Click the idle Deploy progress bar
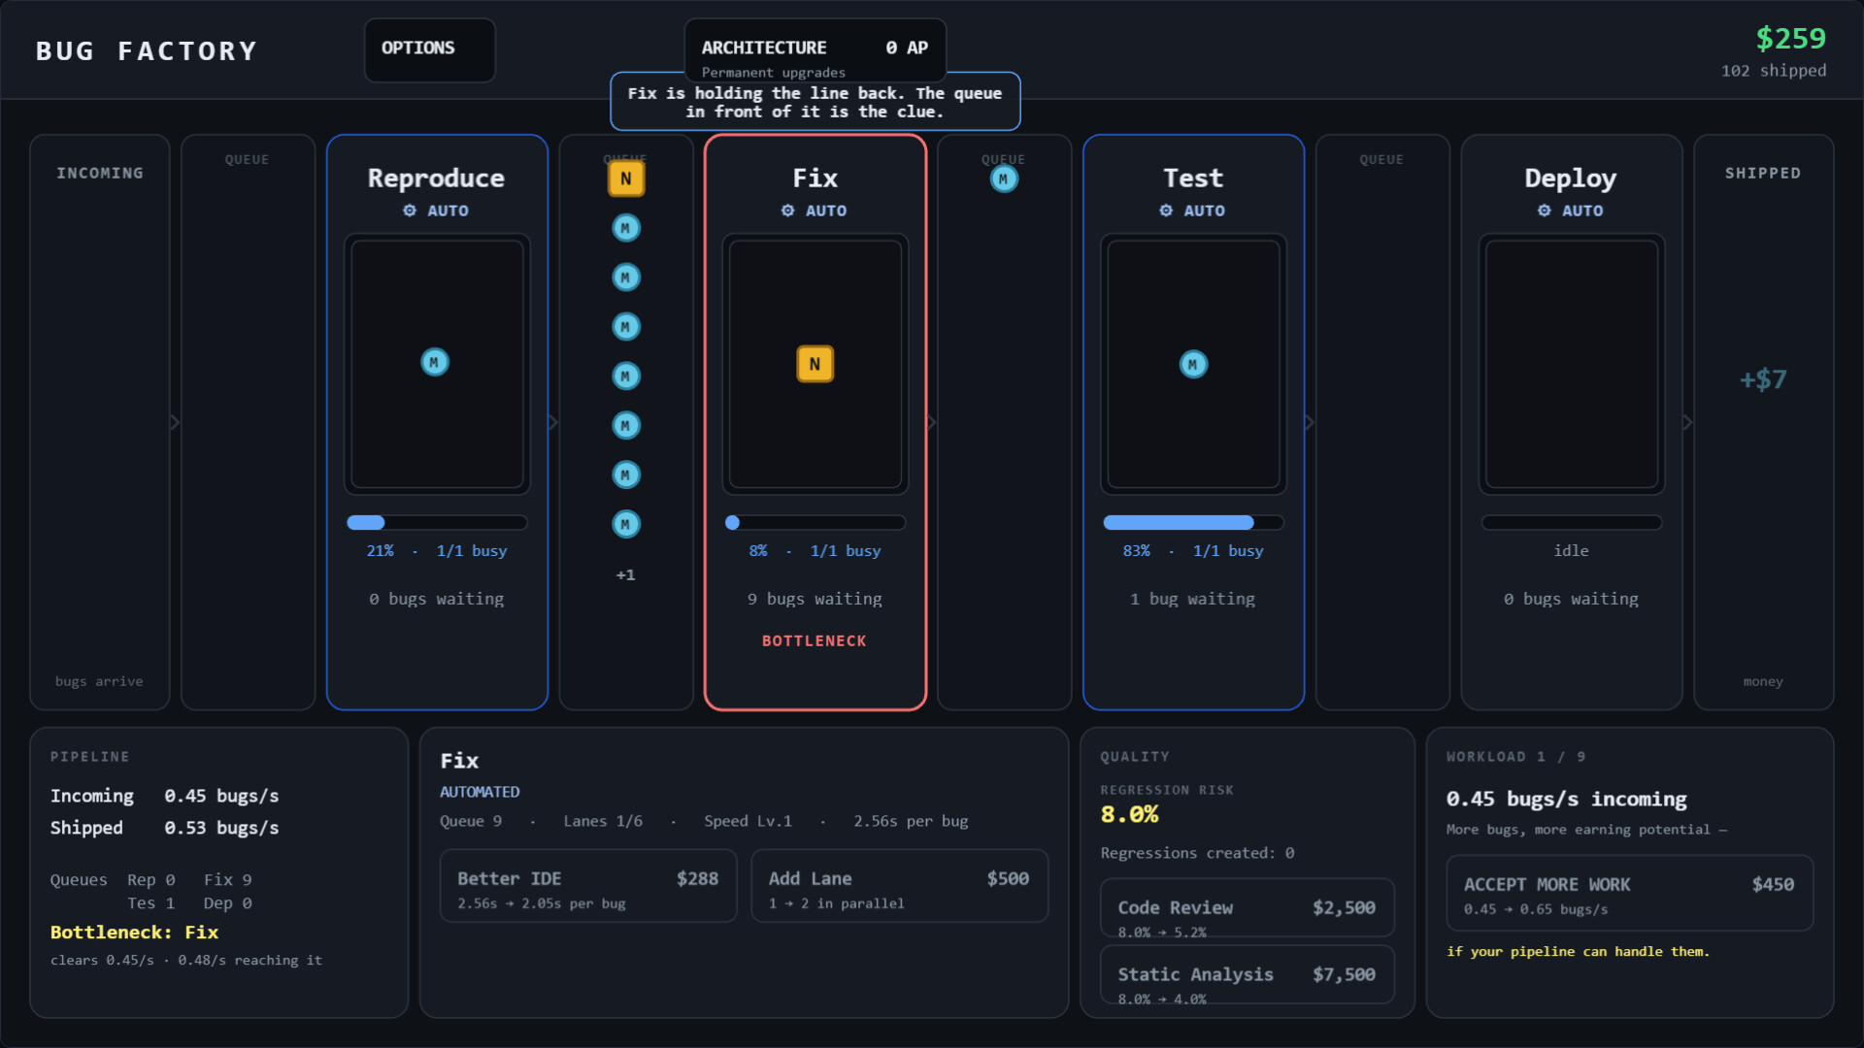Viewport: 1864px width, 1048px height. (x=1571, y=522)
